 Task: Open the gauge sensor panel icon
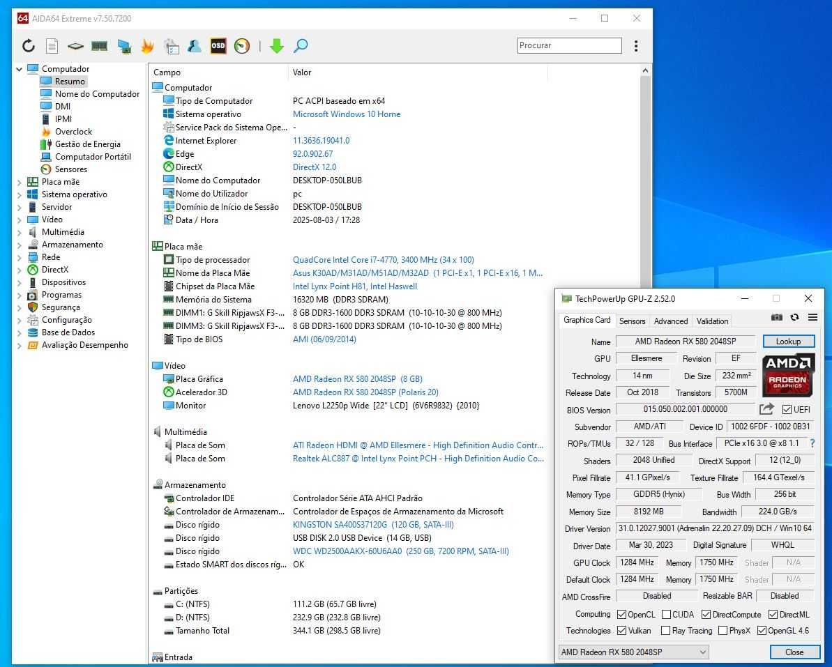242,46
